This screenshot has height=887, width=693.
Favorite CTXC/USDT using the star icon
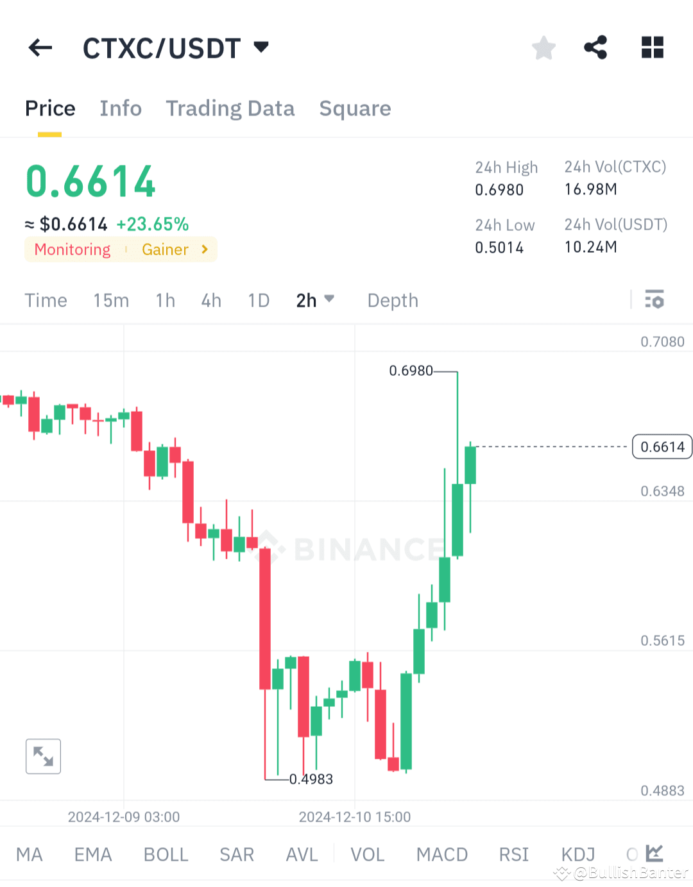pos(543,47)
